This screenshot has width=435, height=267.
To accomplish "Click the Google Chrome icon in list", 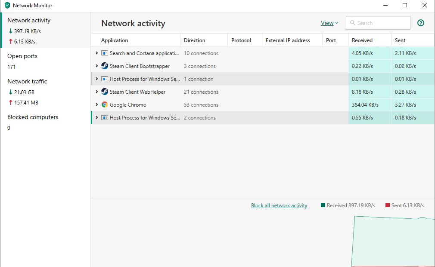I will click(105, 105).
